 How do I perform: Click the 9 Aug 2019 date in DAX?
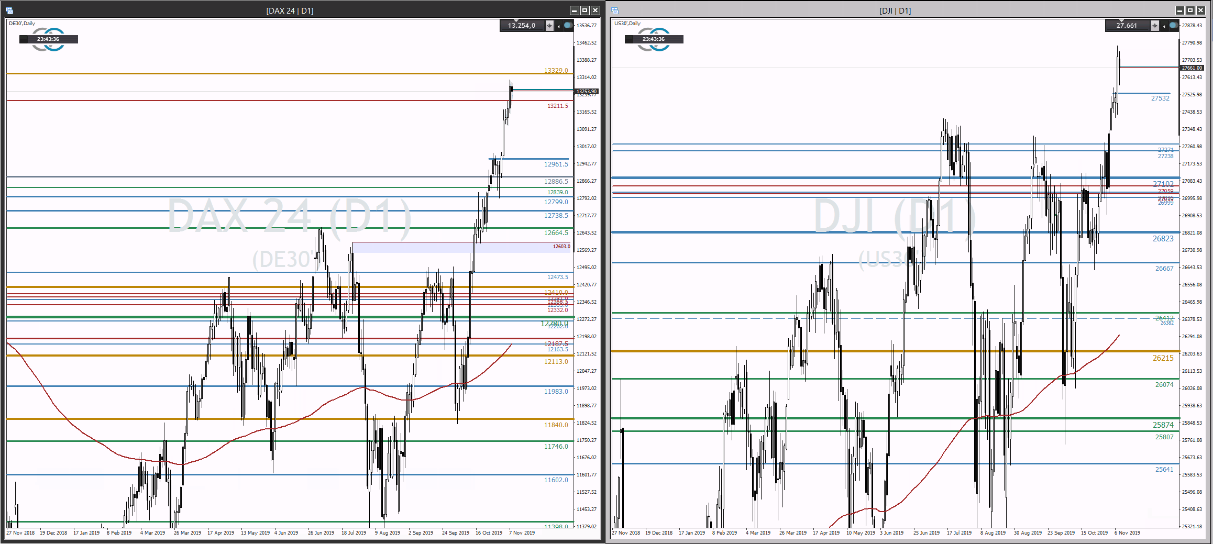(x=388, y=533)
